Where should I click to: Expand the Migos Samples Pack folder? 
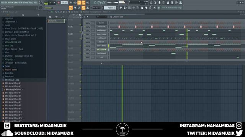(14, 49)
